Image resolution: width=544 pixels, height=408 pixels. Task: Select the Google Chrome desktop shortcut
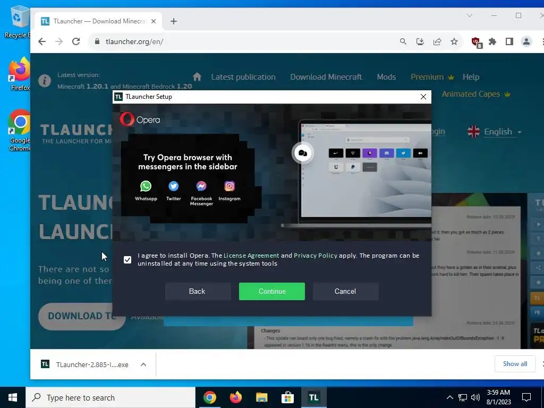19,131
